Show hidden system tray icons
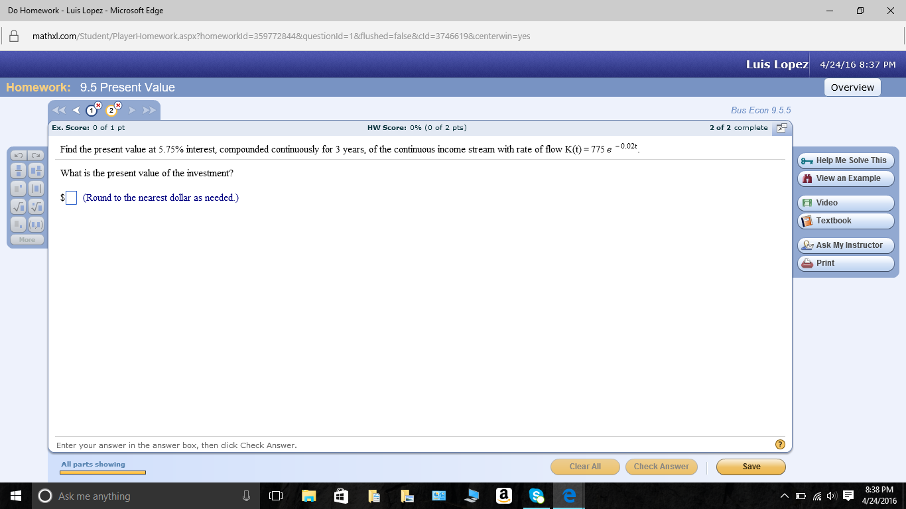This screenshot has height=509, width=906. click(x=785, y=496)
